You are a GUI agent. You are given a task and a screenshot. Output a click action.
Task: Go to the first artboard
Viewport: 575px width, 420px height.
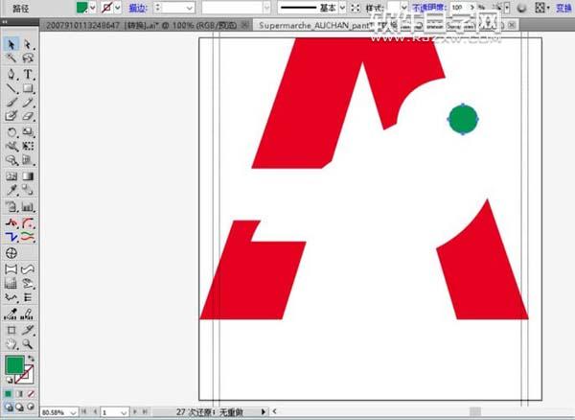coord(84,412)
